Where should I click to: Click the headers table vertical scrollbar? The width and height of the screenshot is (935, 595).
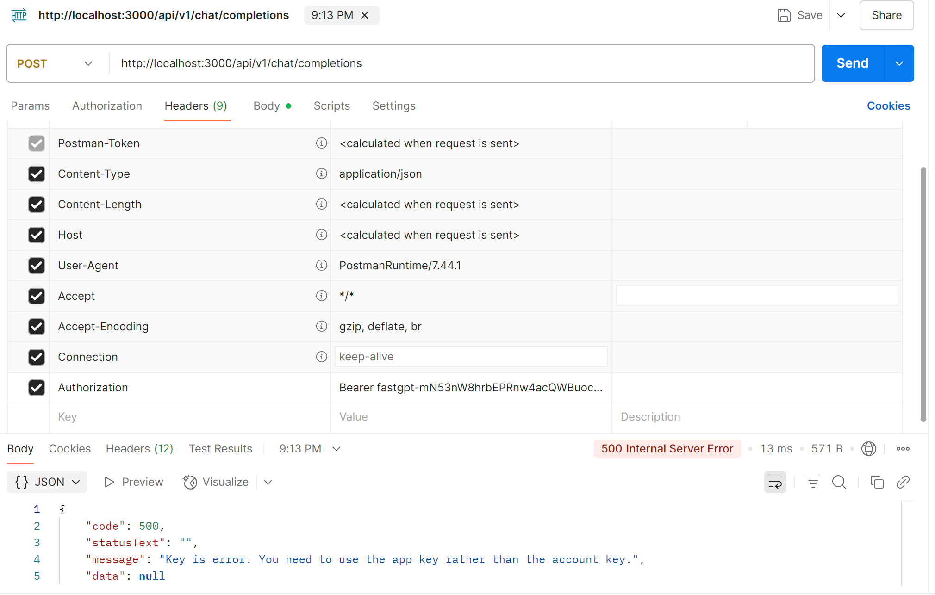pyautogui.click(x=923, y=294)
